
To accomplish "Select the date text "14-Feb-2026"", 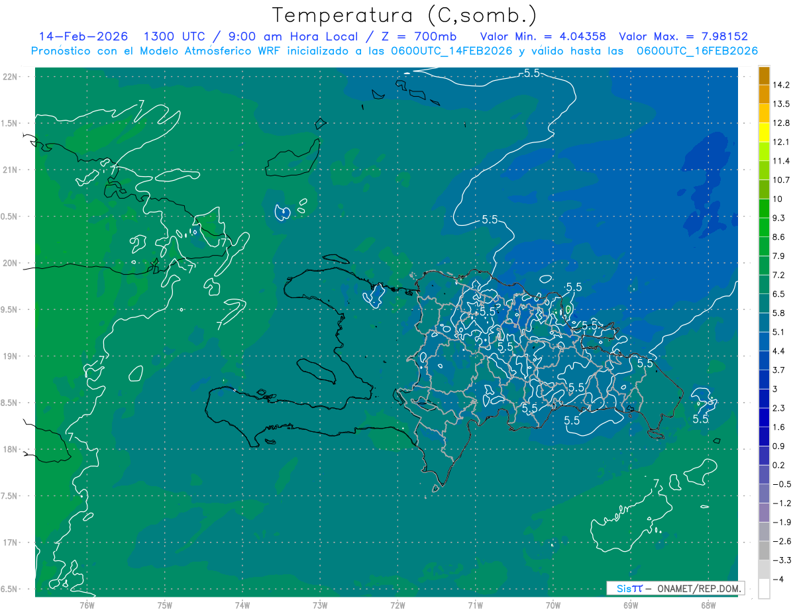I will [83, 36].
